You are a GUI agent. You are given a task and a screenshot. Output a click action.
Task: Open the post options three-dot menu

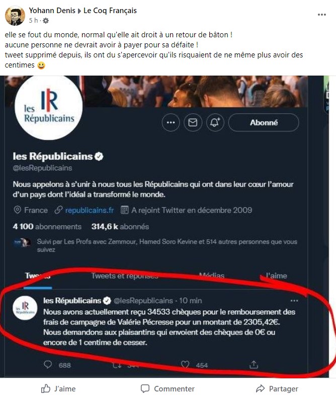[322, 15]
